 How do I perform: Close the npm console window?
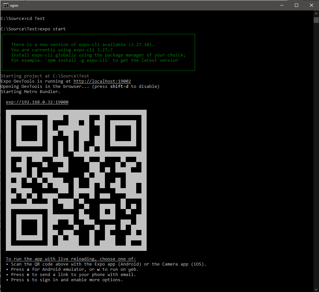[x=311, y=6]
